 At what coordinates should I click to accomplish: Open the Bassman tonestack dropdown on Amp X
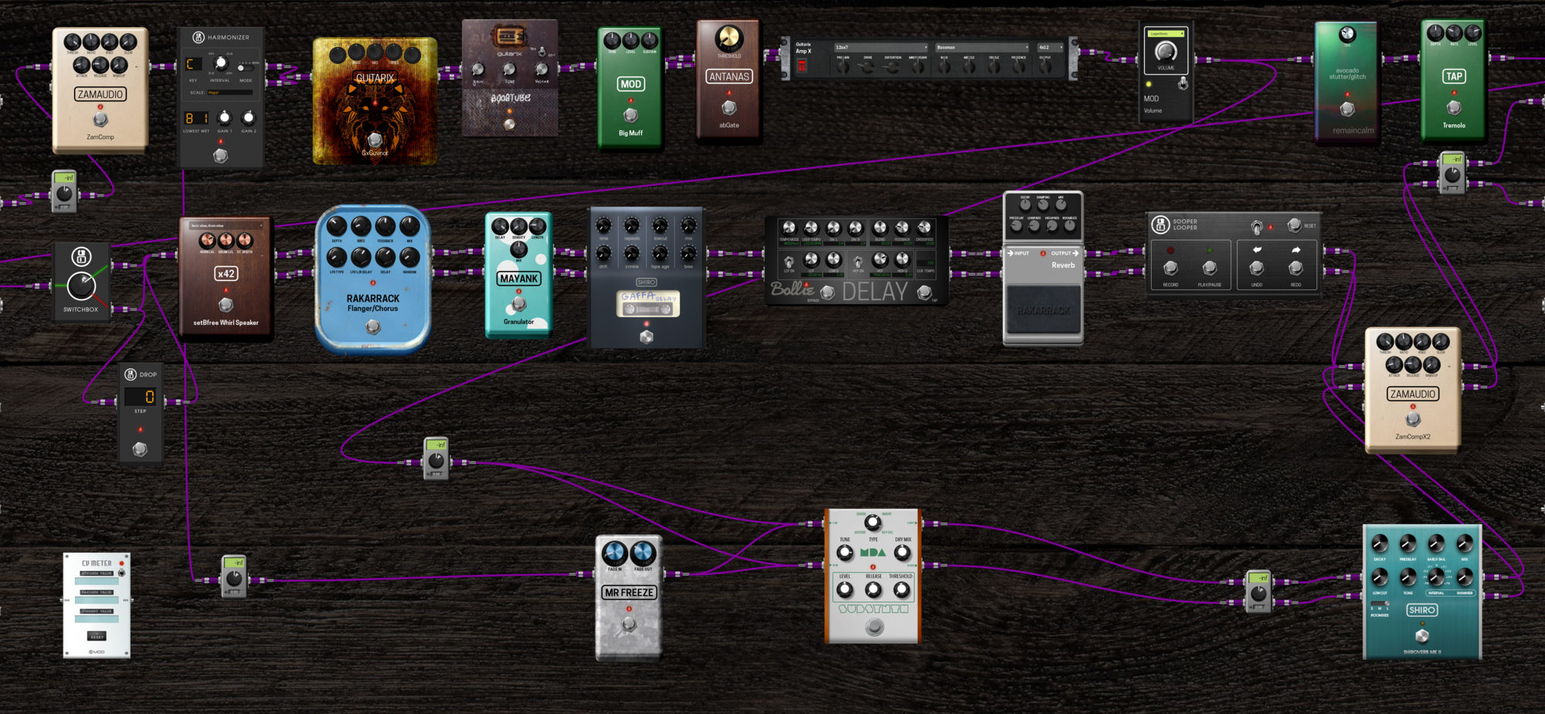click(982, 47)
